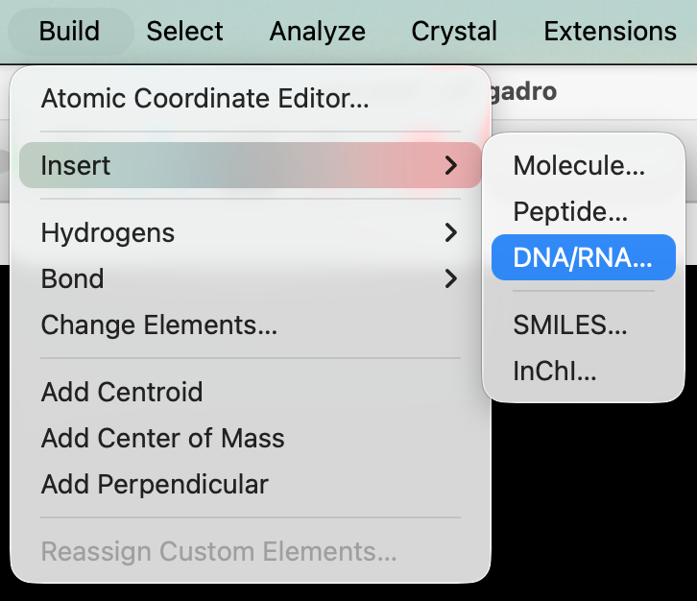Choose Add Center of Mass
Screen dimensions: 697x601
point(162,438)
